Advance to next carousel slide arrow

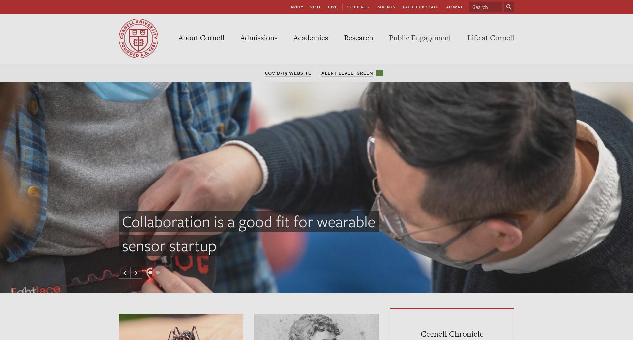pyautogui.click(x=136, y=273)
